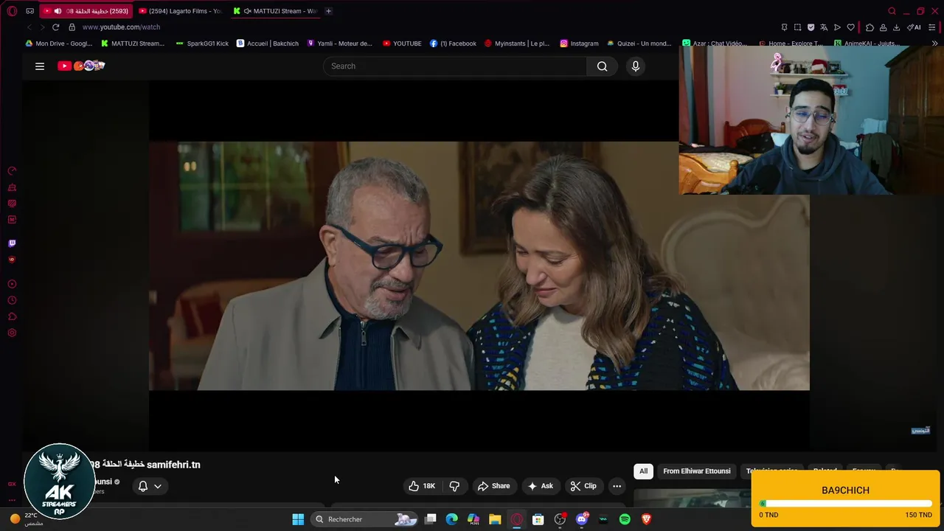Open Microsoft Edge from taskbar
Viewport: 944px width, 531px height.
click(x=452, y=519)
